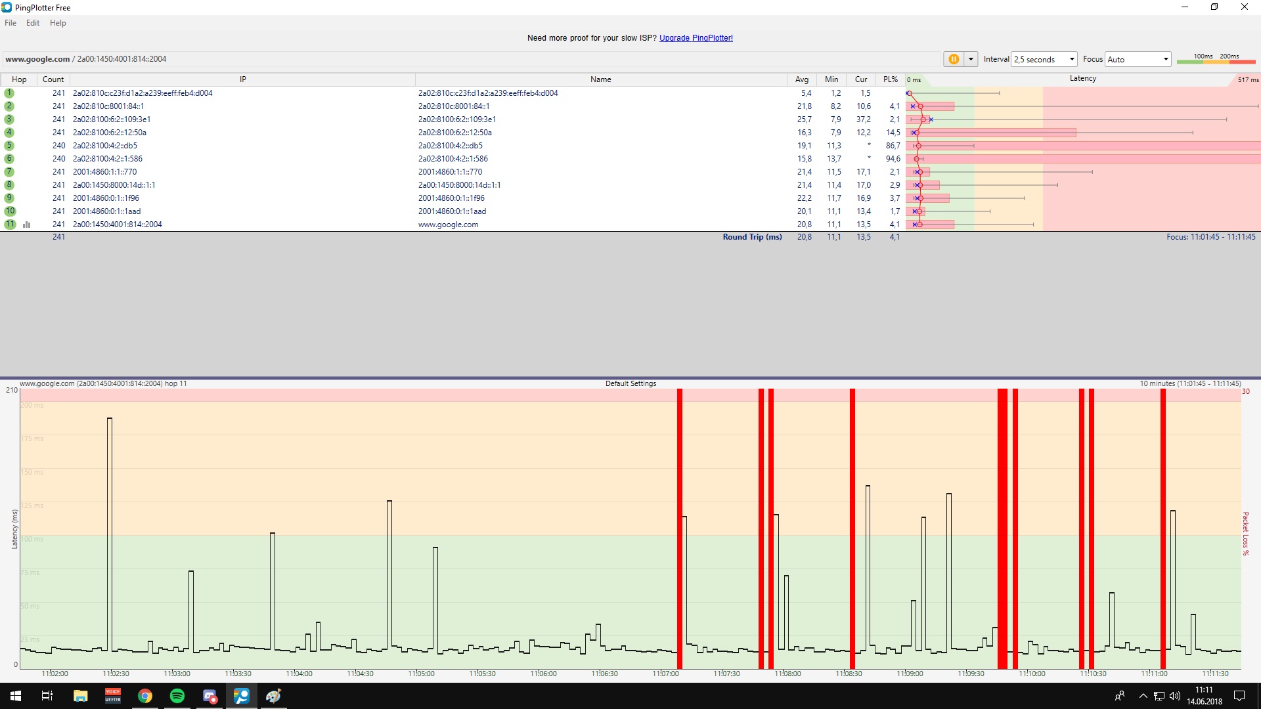Open the Windows Start menu

16,696
